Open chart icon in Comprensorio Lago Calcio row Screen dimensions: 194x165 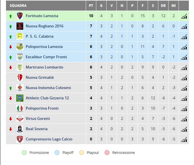[184, 140]
